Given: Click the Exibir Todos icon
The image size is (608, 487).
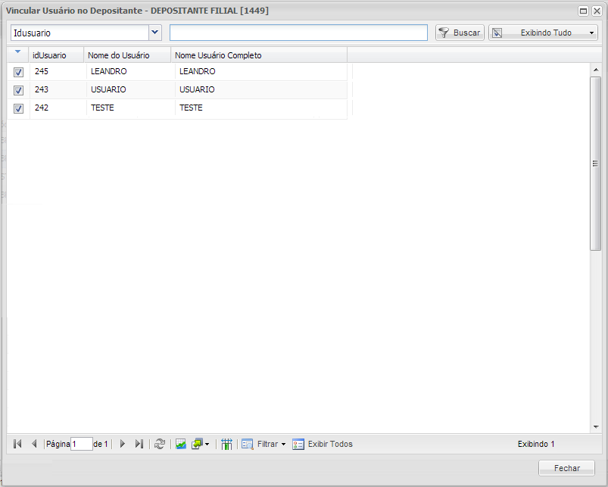Looking at the screenshot, I should point(298,444).
